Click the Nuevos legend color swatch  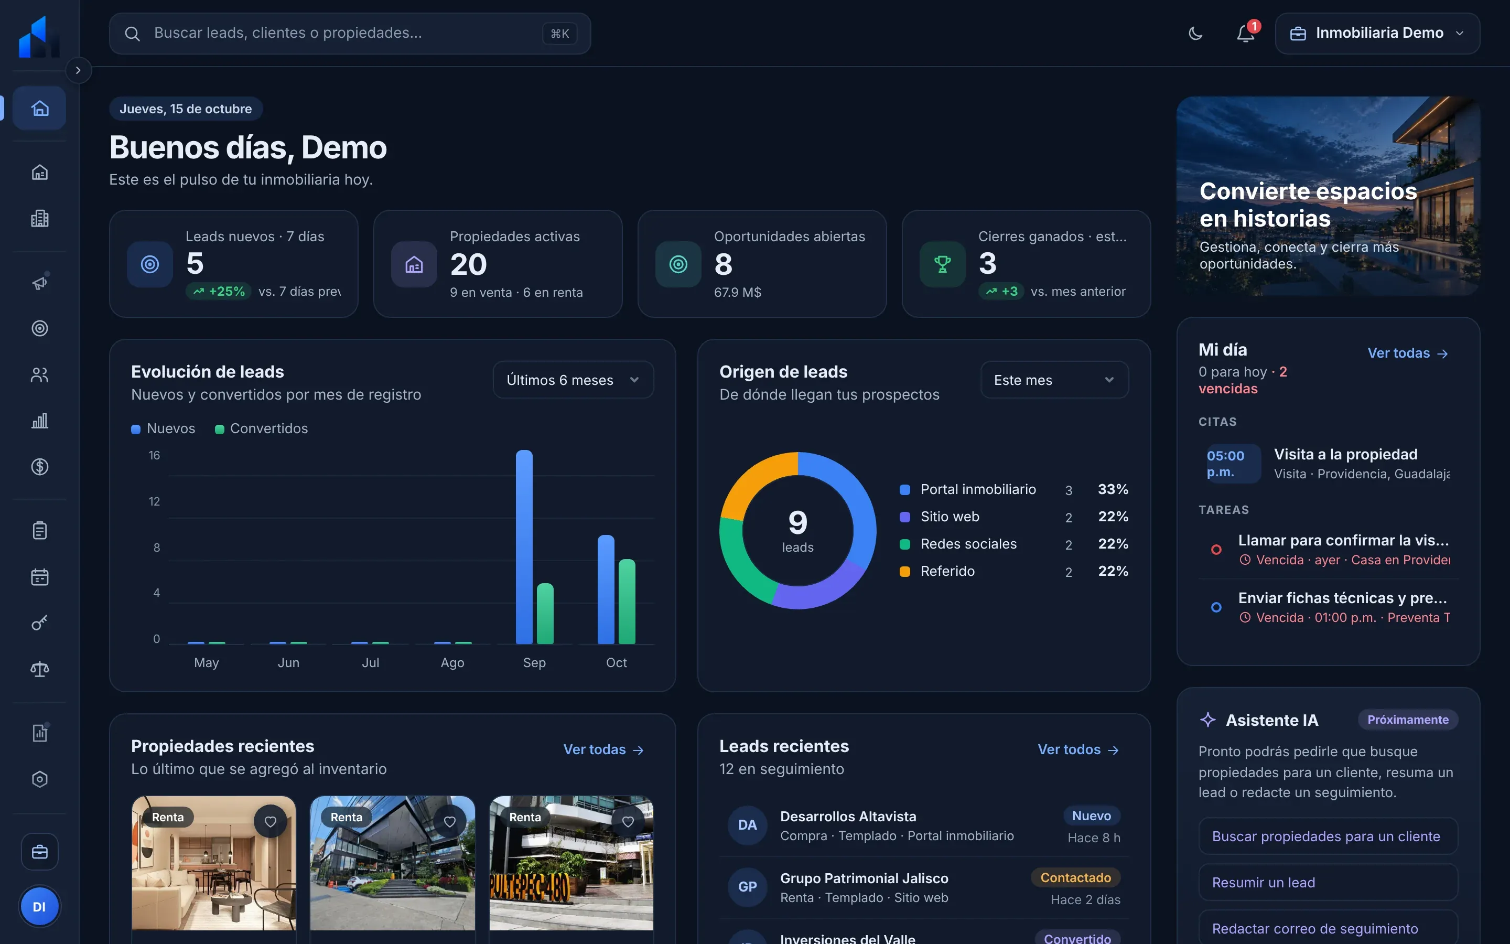(x=135, y=429)
